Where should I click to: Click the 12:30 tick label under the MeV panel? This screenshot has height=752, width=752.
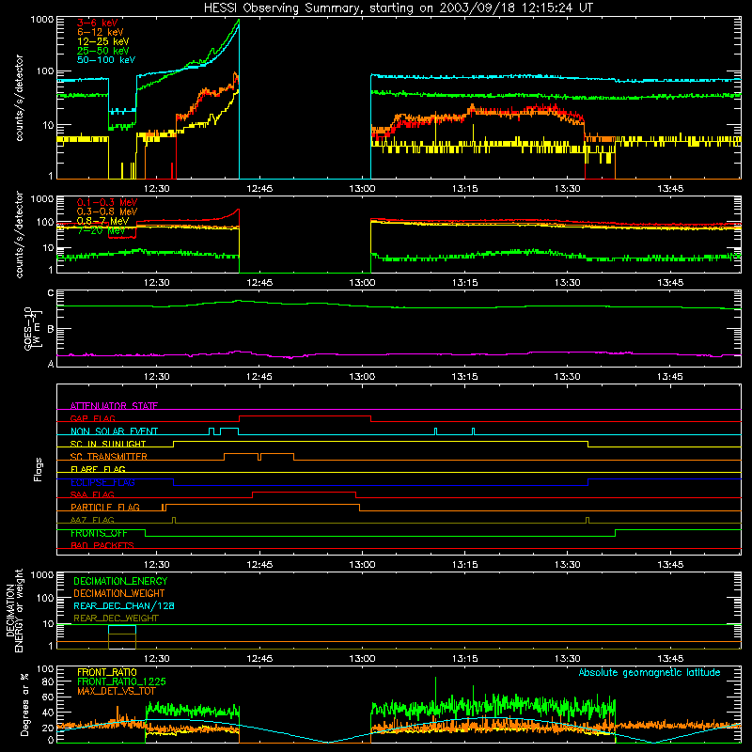point(157,283)
